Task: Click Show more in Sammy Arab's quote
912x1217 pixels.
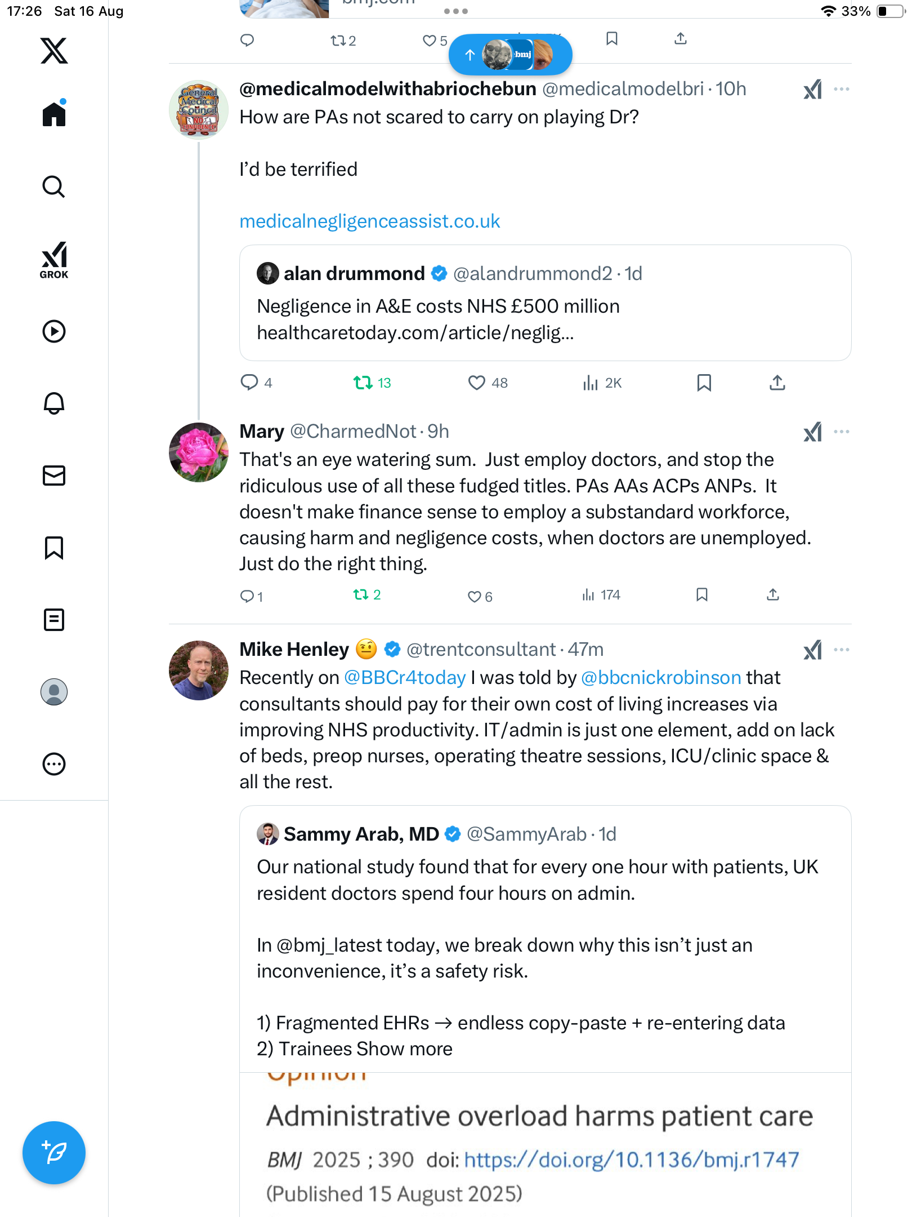Action: coord(404,1049)
